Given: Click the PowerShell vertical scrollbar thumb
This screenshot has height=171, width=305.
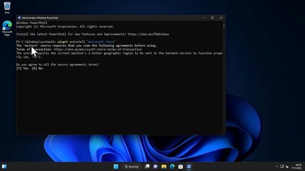Looking at the screenshot, I should coord(224,25).
